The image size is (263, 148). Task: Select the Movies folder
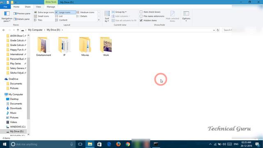tap(85, 46)
